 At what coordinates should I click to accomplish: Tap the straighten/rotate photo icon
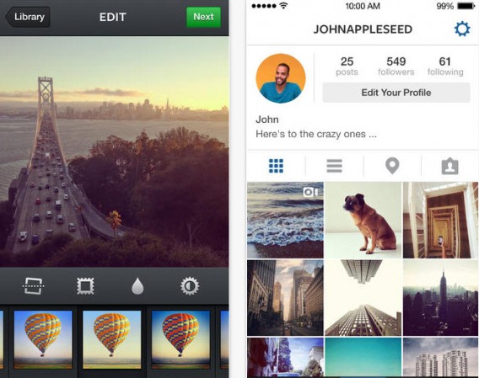[33, 286]
